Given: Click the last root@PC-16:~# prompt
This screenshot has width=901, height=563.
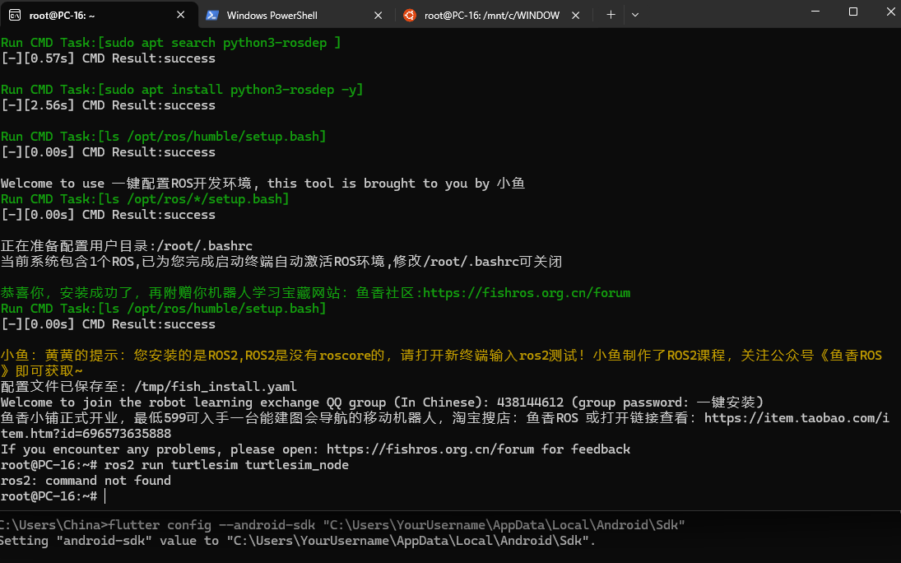Looking at the screenshot, I should coord(49,496).
